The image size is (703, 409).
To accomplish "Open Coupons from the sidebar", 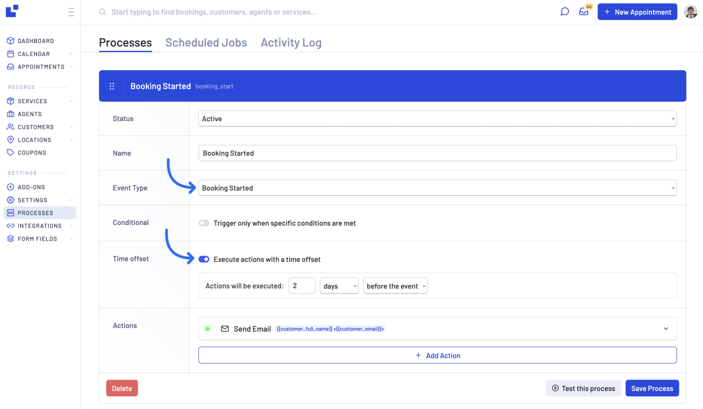I will (x=31, y=152).
